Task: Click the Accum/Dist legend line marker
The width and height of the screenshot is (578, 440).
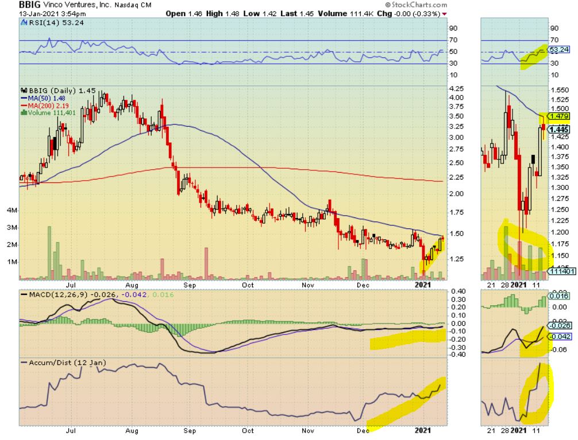Action: tap(24, 363)
